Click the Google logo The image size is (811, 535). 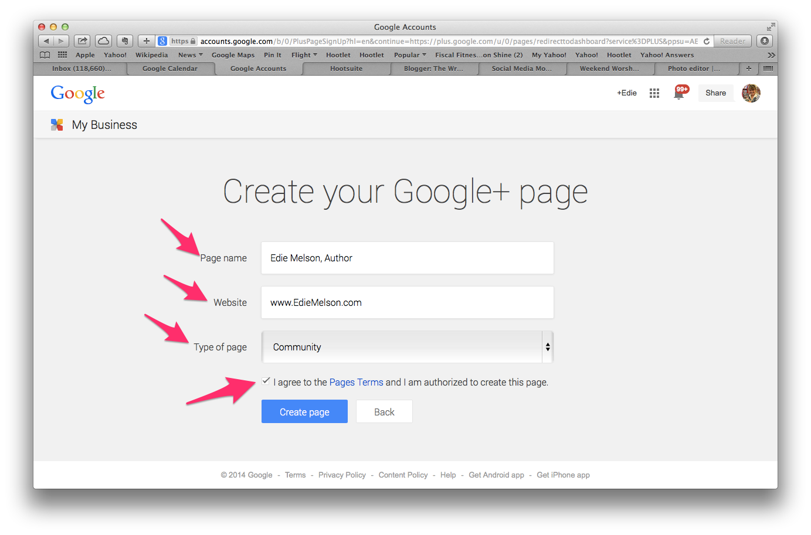pyautogui.click(x=77, y=94)
